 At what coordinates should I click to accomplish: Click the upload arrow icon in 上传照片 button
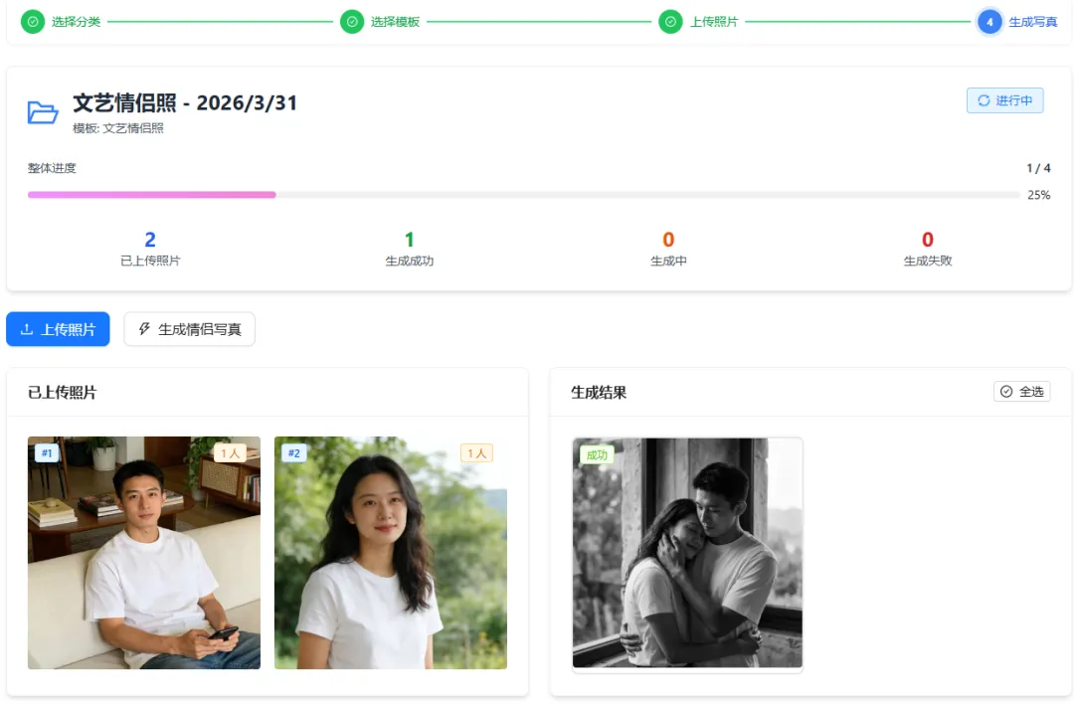(x=27, y=329)
